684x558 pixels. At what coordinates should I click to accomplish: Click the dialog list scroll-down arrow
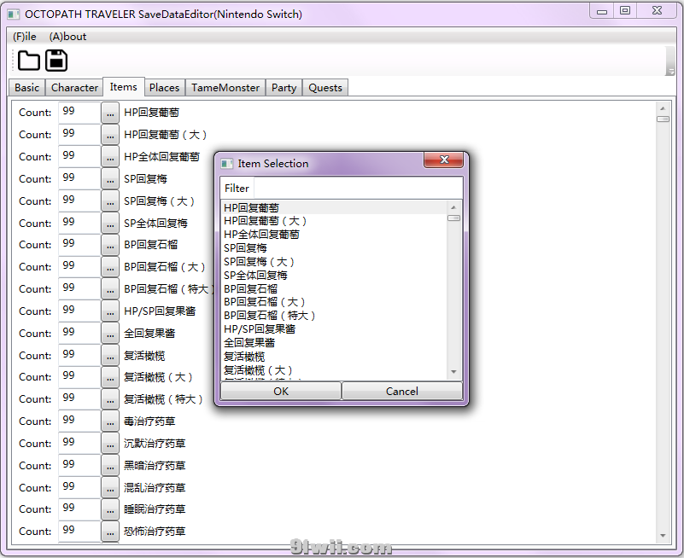[453, 372]
